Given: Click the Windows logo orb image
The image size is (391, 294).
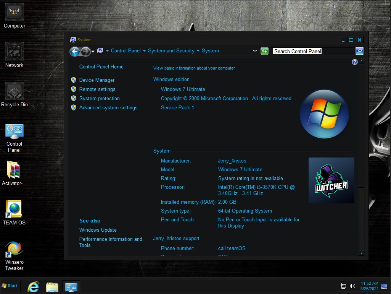Looking at the screenshot, I should point(324,114).
